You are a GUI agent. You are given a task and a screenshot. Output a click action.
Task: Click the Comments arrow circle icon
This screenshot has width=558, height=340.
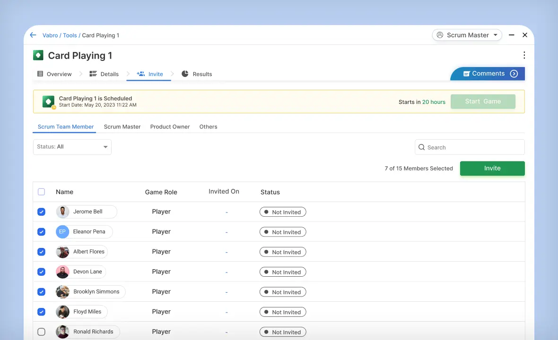pyautogui.click(x=514, y=74)
